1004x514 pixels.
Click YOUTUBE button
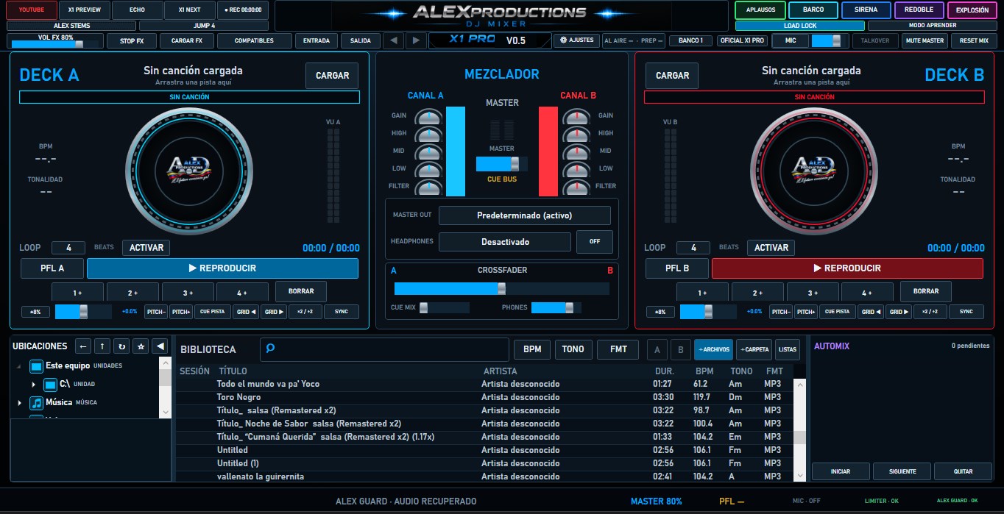pyautogui.click(x=31, y=10)
